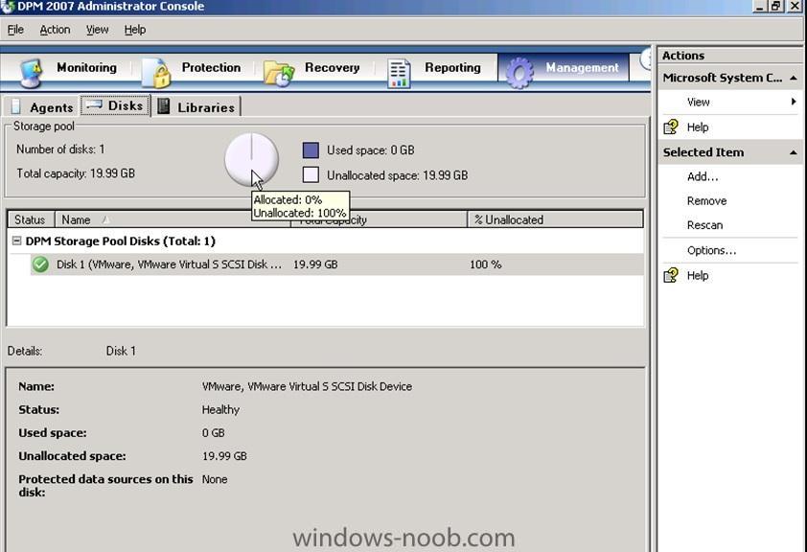
Task: Click the Management gear icon
Action: [x=519, y=73]
